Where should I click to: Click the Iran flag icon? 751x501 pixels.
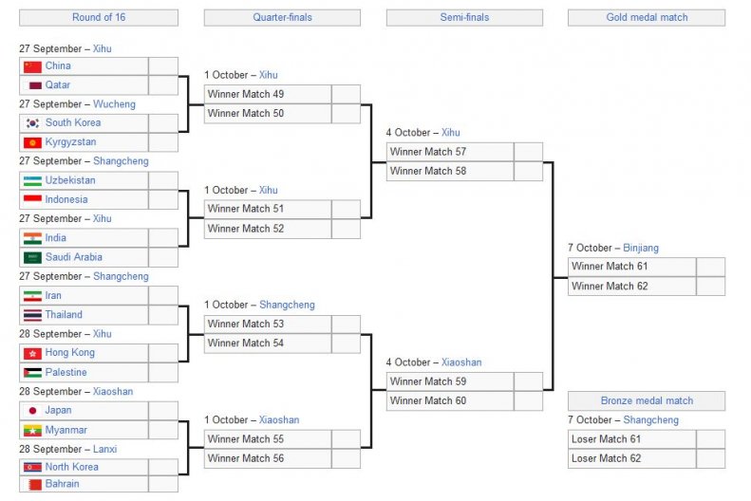(32, 296)
